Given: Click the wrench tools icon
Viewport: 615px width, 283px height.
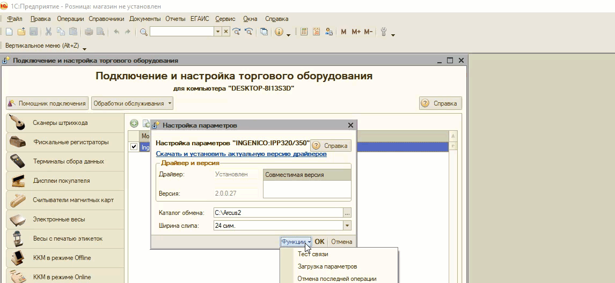Looking at the screenshot, I should pyautogui.click(x=384, y=32).
